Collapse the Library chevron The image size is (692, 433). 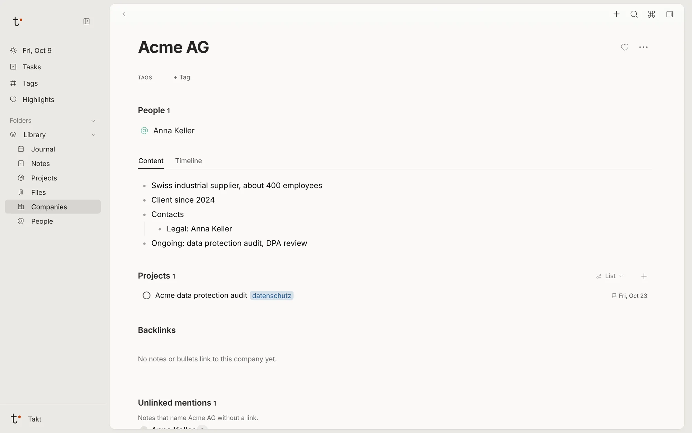pos(93,135)
